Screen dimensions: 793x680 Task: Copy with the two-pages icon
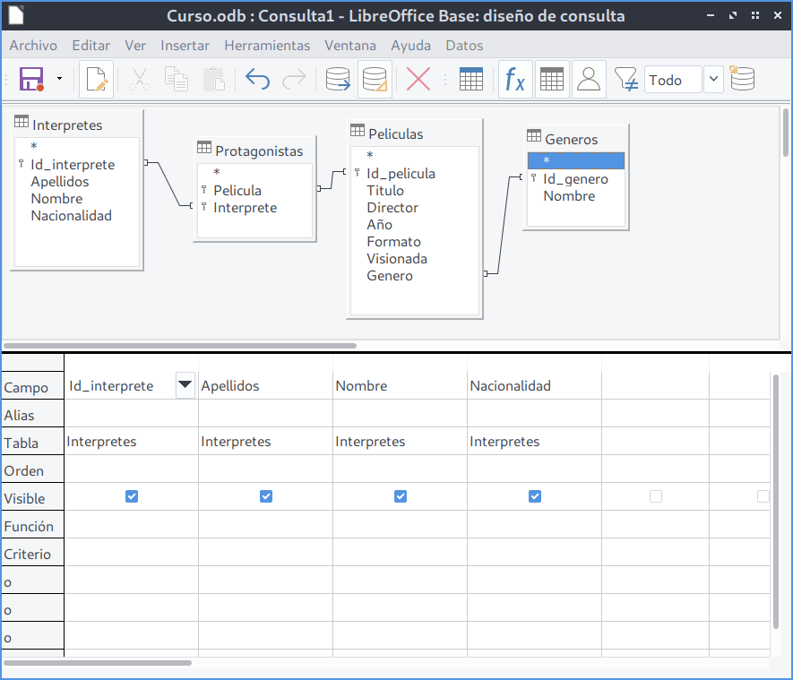pos(177,79)
